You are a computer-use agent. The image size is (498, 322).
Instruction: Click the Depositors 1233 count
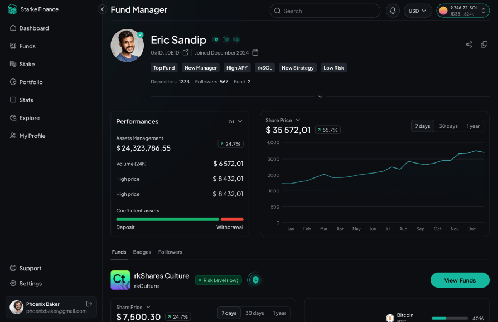point(170,82)
